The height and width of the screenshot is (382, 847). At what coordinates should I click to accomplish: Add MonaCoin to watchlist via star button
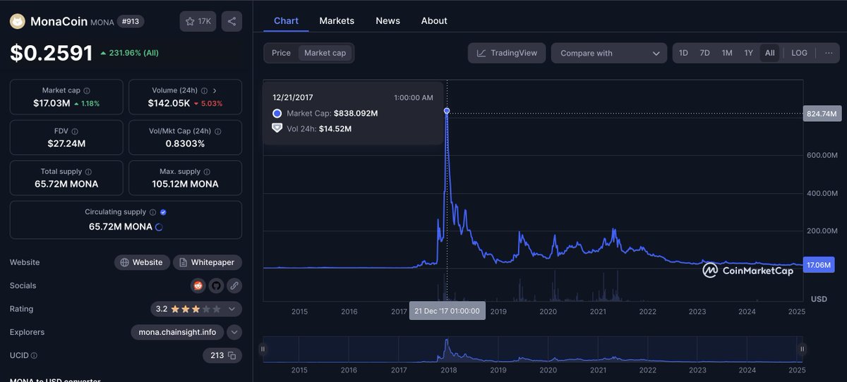click(x=198, y=21)
